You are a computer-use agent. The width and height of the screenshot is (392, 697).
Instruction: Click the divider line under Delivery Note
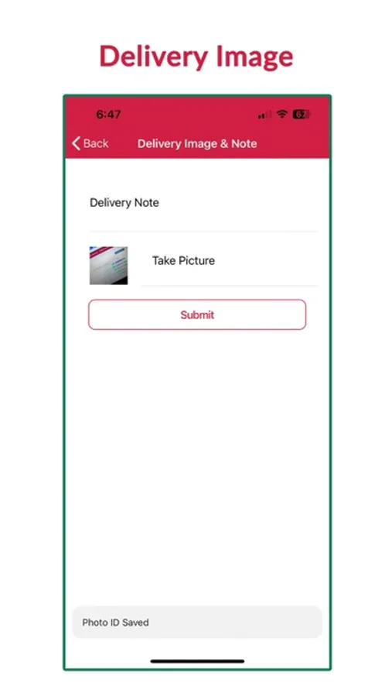(204, 231)
